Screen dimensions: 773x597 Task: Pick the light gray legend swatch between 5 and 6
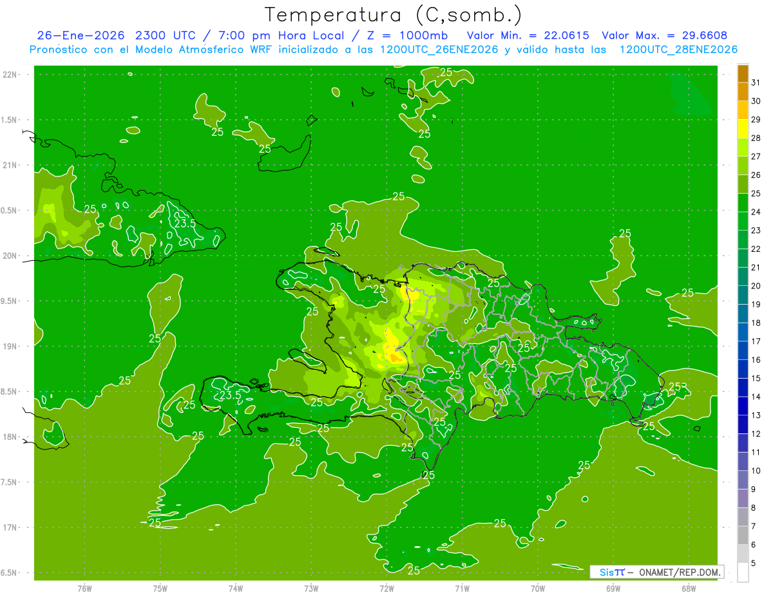point(743,554)
